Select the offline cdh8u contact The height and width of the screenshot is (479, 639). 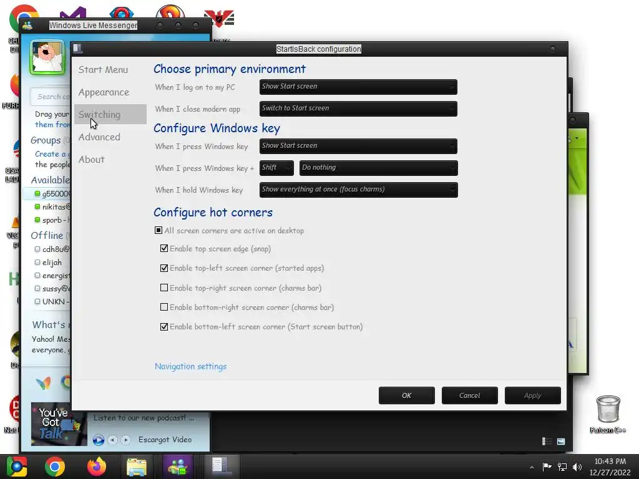[x=52, y=249]
